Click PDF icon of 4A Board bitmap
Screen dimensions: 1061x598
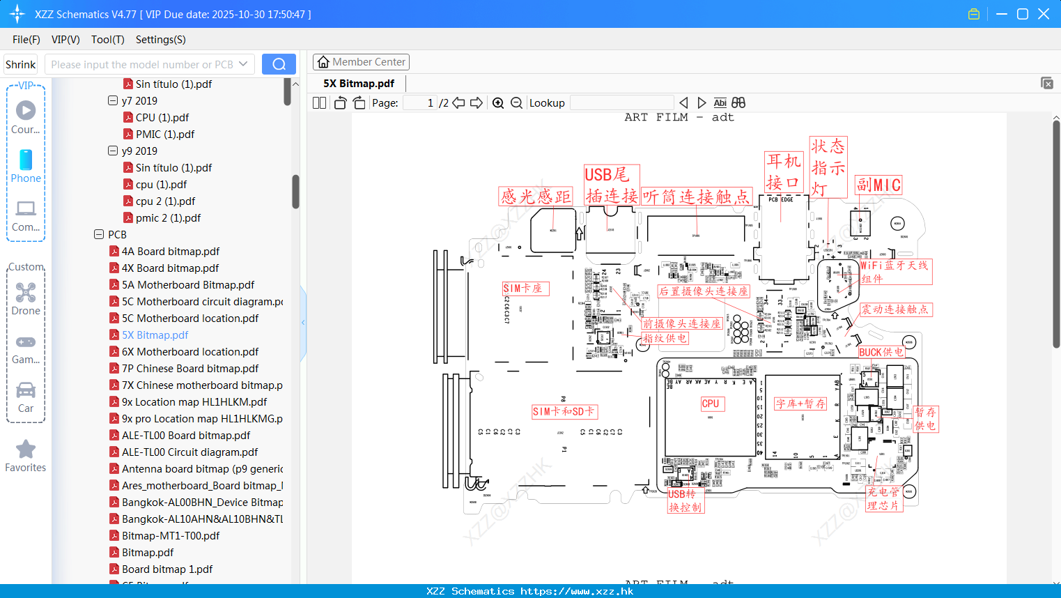(114, 251)
